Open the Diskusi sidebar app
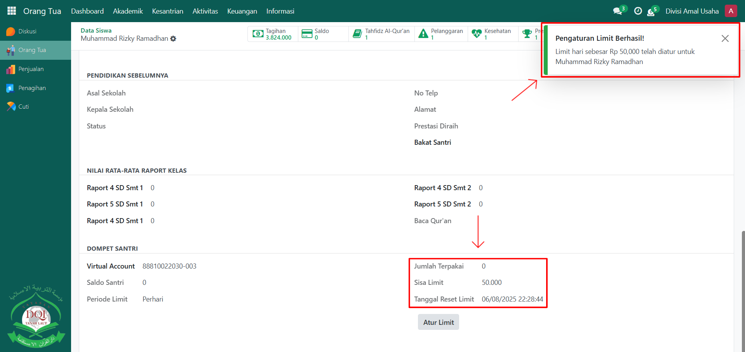The width and height of the screenshot is (745, 352). pyautogui.click(x=27, y=31)
